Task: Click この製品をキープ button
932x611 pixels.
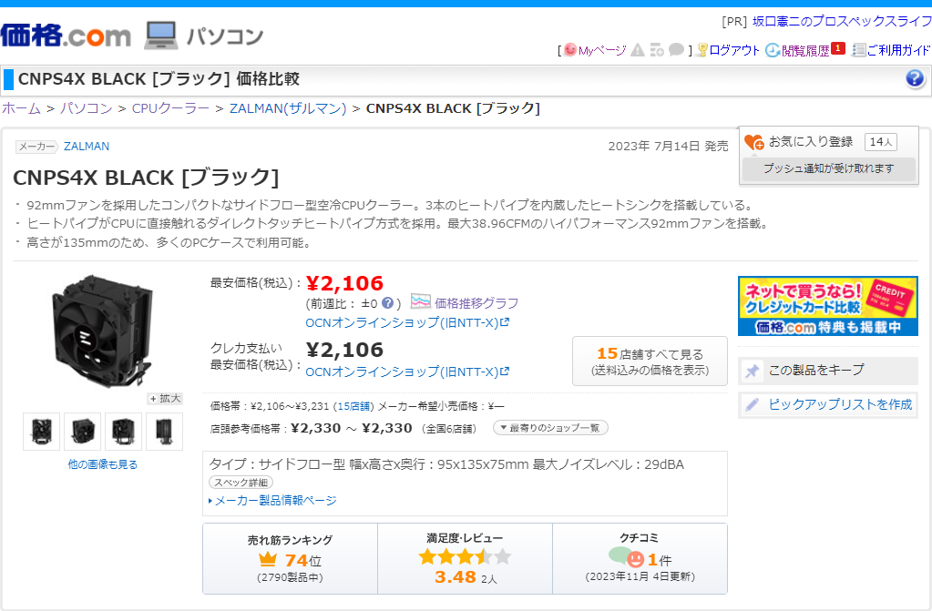Action: [x=828, y=371]
